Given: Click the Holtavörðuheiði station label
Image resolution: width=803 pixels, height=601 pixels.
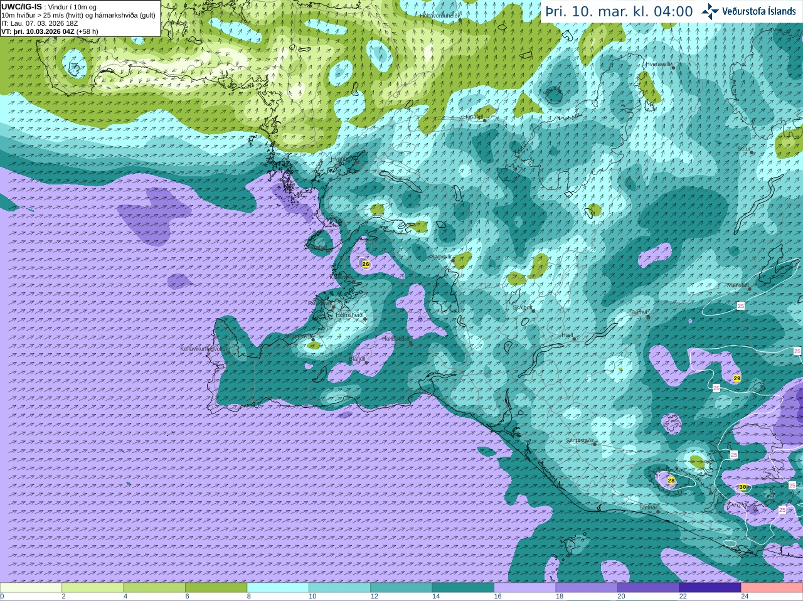Looking at the screenshot, I should [x=440, y=15].
